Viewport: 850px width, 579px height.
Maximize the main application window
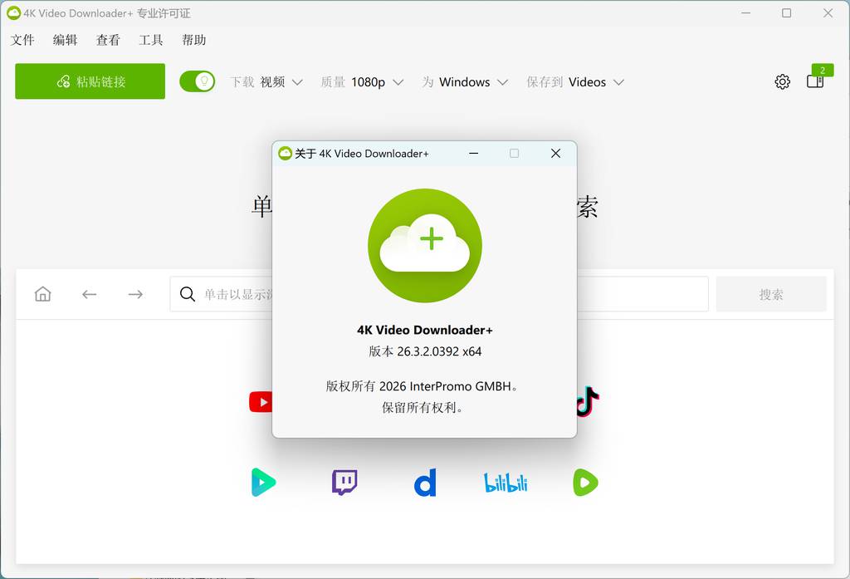click(787, 13)
